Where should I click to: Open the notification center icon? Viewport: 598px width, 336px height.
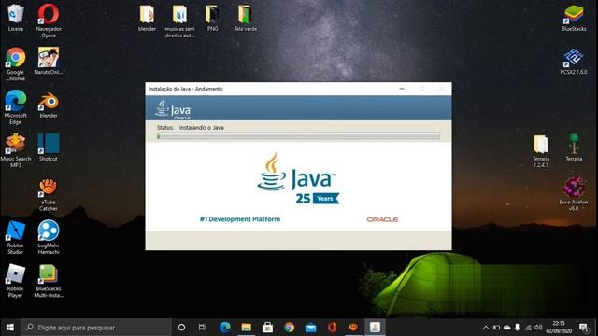[x=583, y=328]
